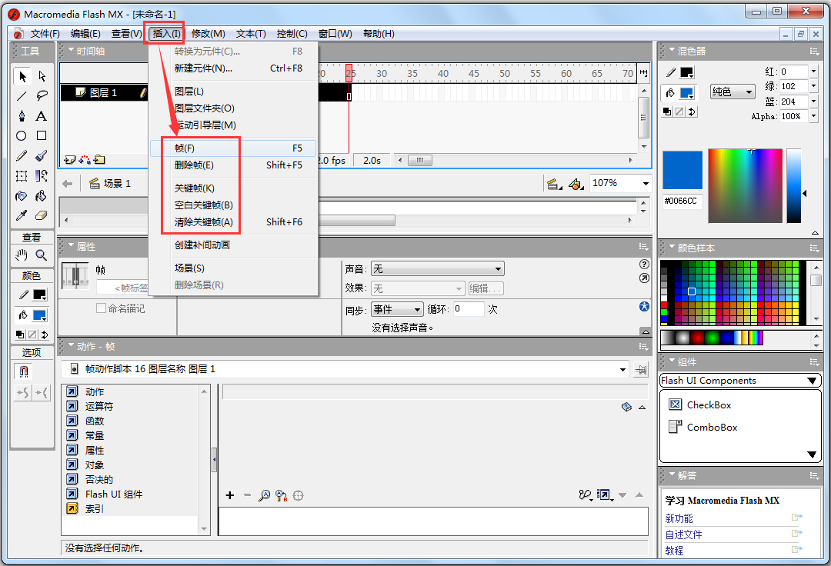Open the 声音 sound dropdown
Screen dimensions: 831x566
437,269
